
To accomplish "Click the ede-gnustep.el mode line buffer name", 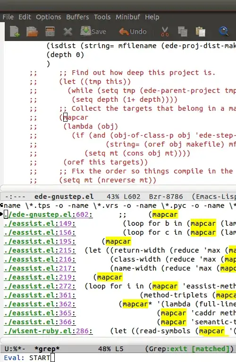I will (64, 197).
